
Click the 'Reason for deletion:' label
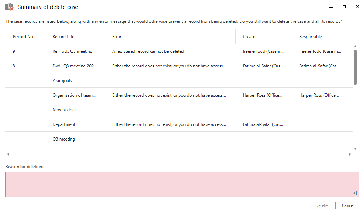(x=24, y=166)
